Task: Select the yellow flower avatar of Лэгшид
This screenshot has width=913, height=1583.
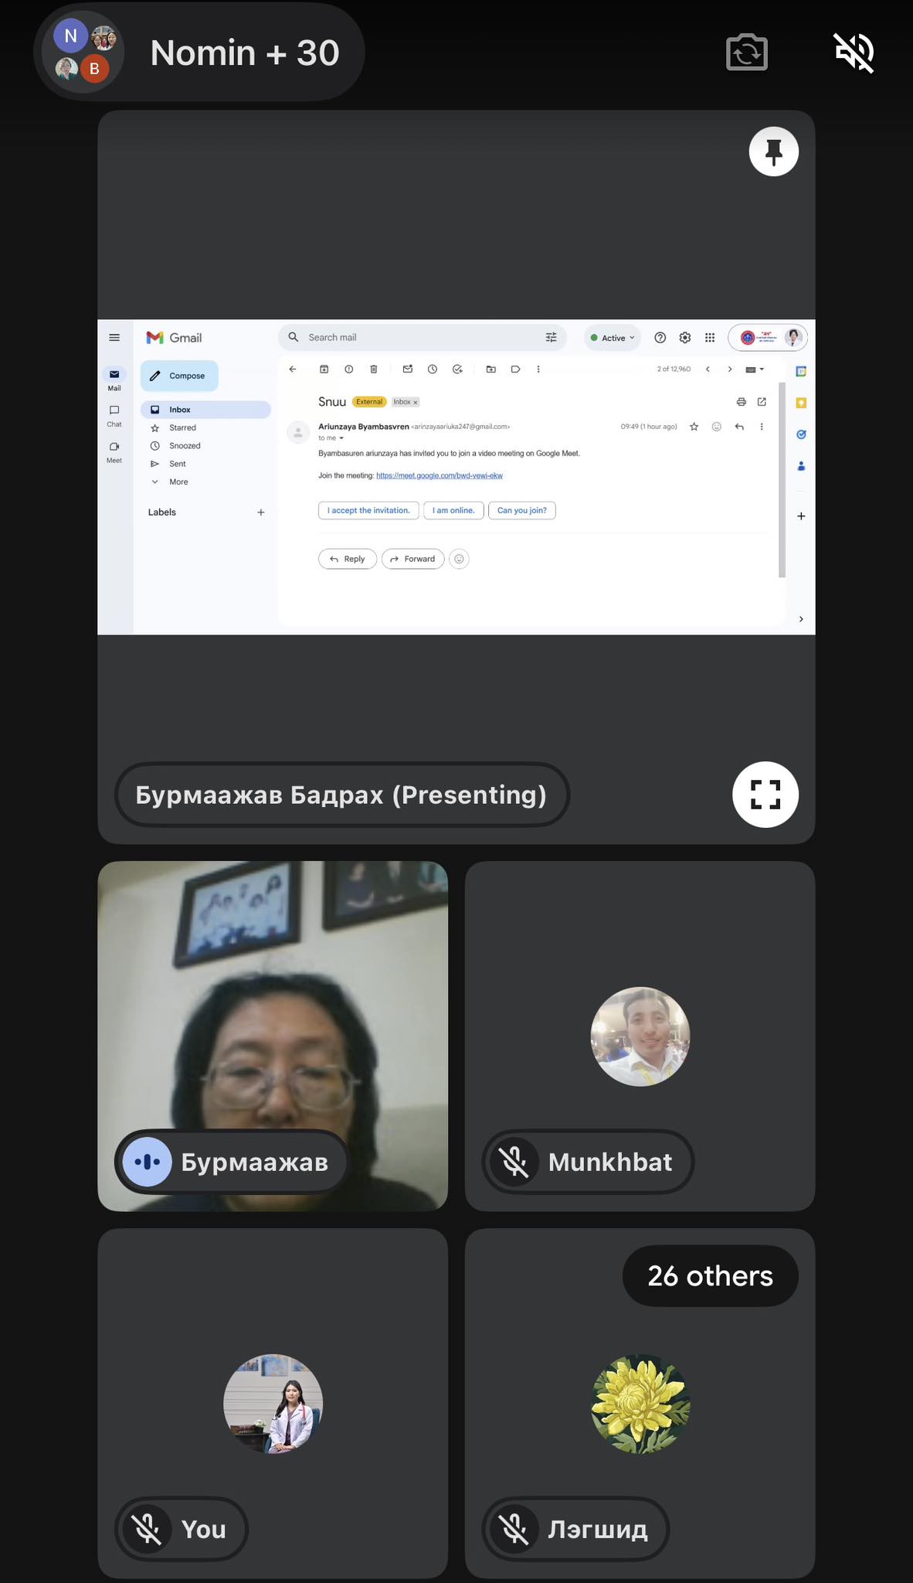Action: 640,1404
